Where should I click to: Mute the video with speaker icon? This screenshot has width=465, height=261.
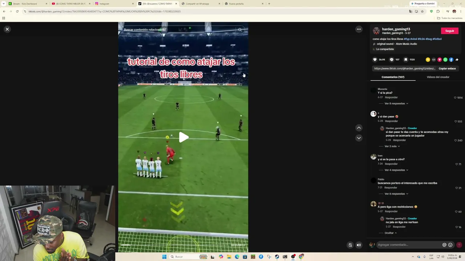359,245
